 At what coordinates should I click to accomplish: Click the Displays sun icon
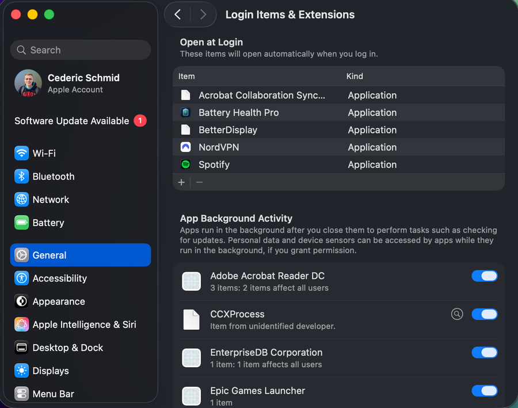[21, 371]
